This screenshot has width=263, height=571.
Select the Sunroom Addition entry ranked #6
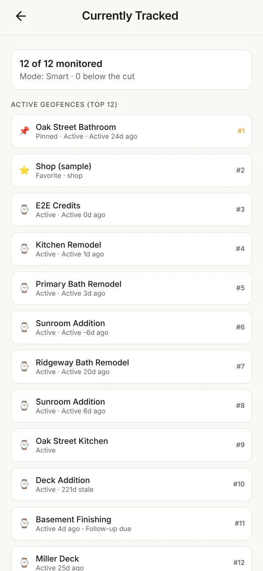pyautogui.click(x=131, y=327)
